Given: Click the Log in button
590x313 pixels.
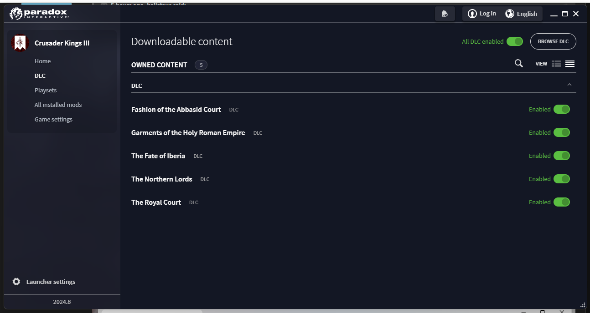Looking at the screenshot, I should pos(482,14).
